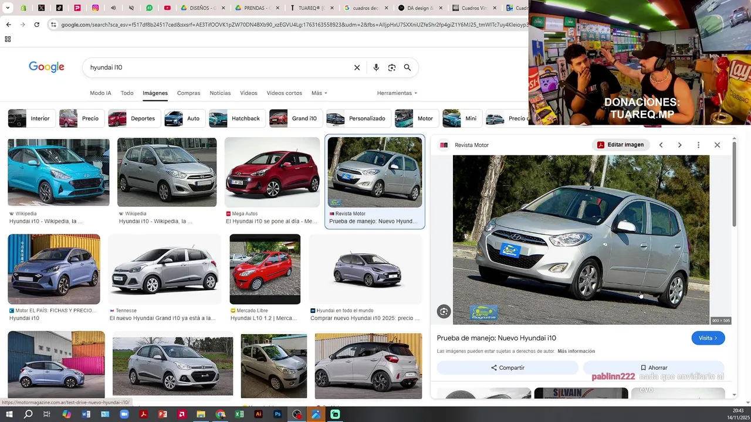Open the Tennesse Grand i10 thumbnail
Image resolution: width=751 pixels, height=422 pixels.
(x=164, y=269)
